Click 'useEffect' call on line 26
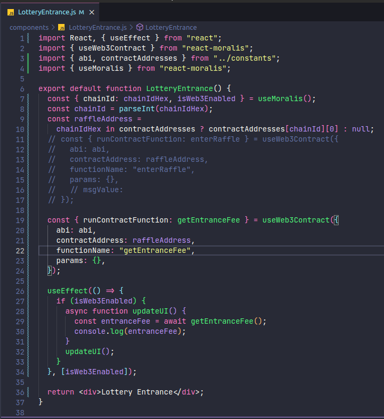The image size is (384, 419). point(67,291)
